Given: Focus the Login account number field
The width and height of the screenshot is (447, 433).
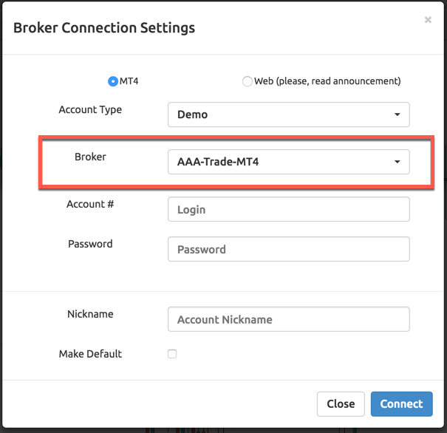Looking at the screenshot, I should pos(288,209).
